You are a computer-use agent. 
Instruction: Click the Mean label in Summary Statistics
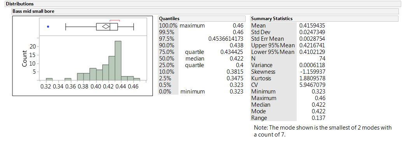(x=259, y=26)
